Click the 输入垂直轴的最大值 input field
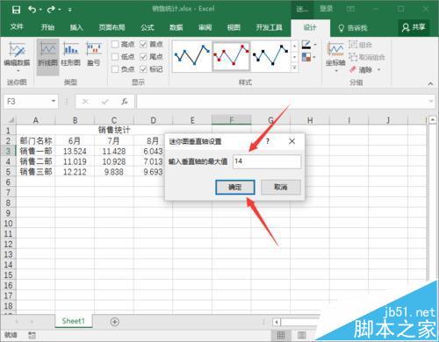This screenshot has width=439, height=342. (x=267, y=161)
